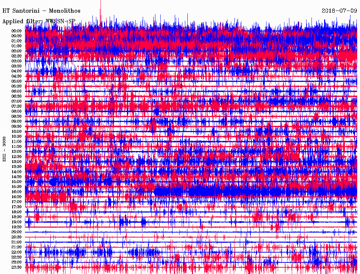
Task: Select the 20:30 time label
Action: (17, 237)
